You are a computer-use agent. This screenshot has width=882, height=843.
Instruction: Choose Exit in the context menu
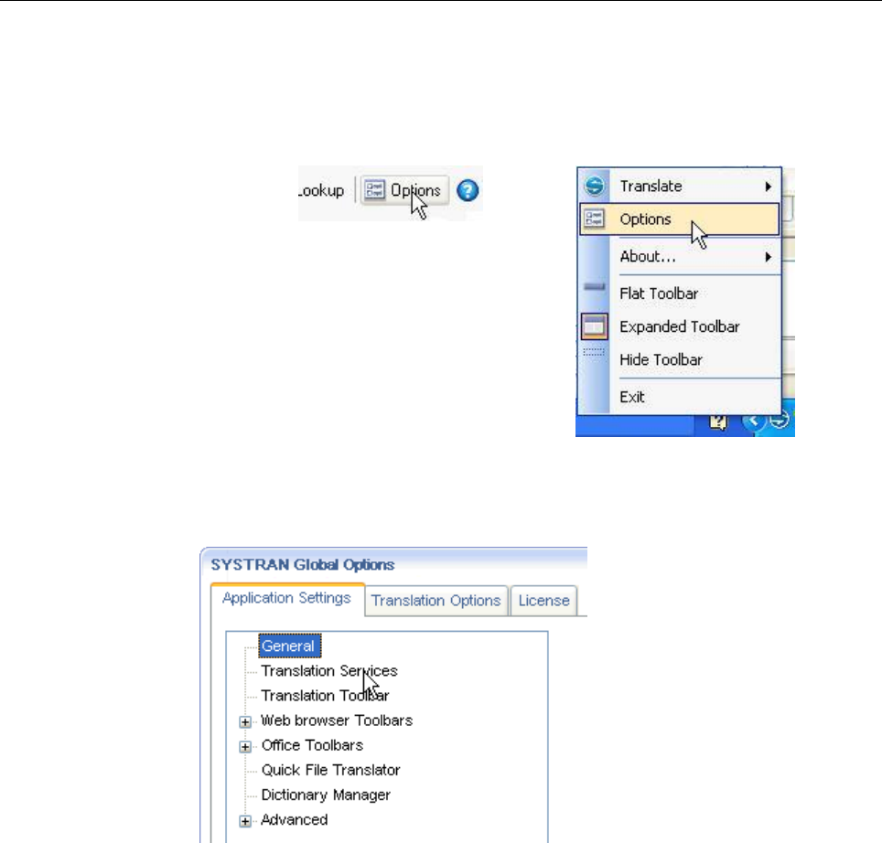pyautogui.click(x=680, y=397)
